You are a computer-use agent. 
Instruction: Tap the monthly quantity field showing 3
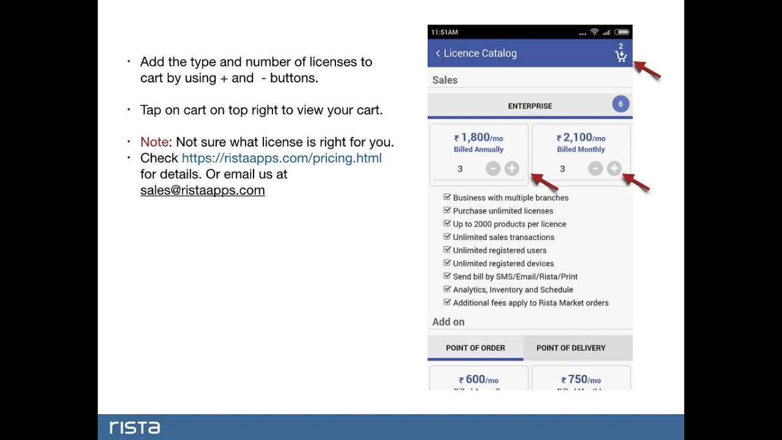click(x=563, y=169)
